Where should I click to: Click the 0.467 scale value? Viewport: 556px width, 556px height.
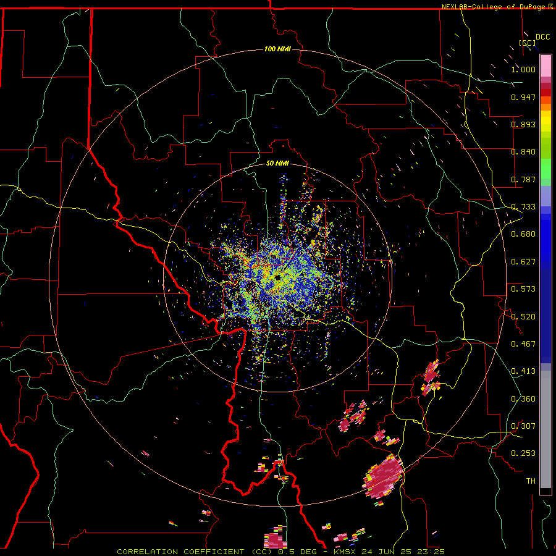click(523, 344)
